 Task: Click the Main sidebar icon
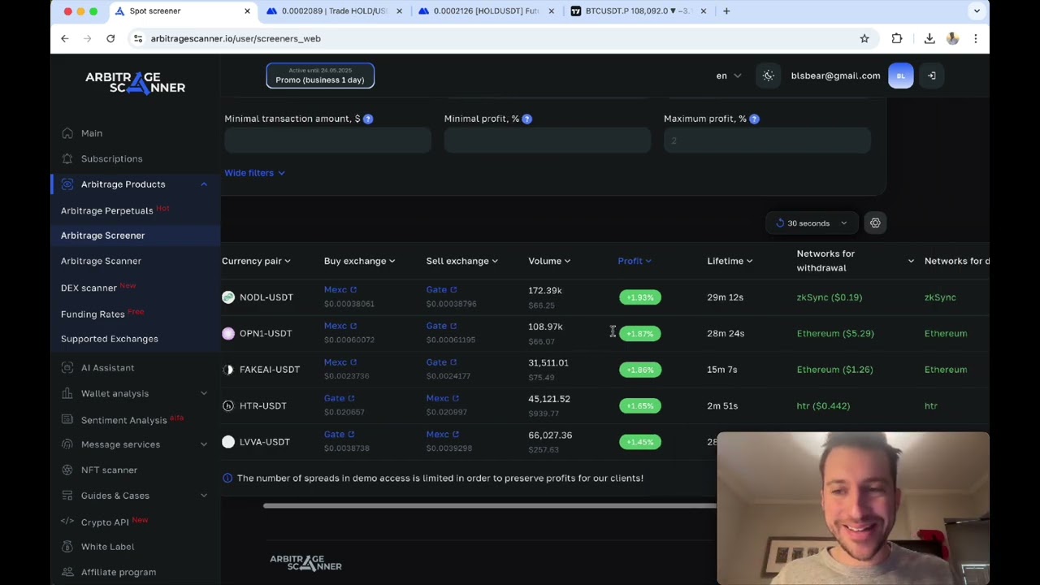click(x=67, y=133)
